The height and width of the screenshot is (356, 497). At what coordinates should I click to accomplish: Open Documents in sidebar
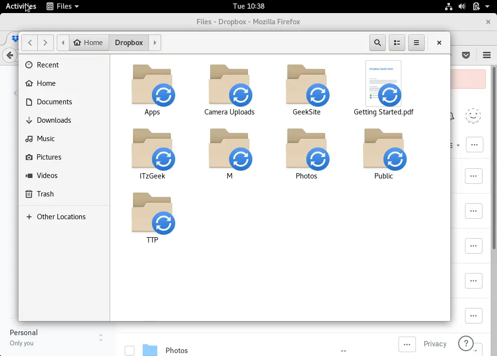pos(64,102)
